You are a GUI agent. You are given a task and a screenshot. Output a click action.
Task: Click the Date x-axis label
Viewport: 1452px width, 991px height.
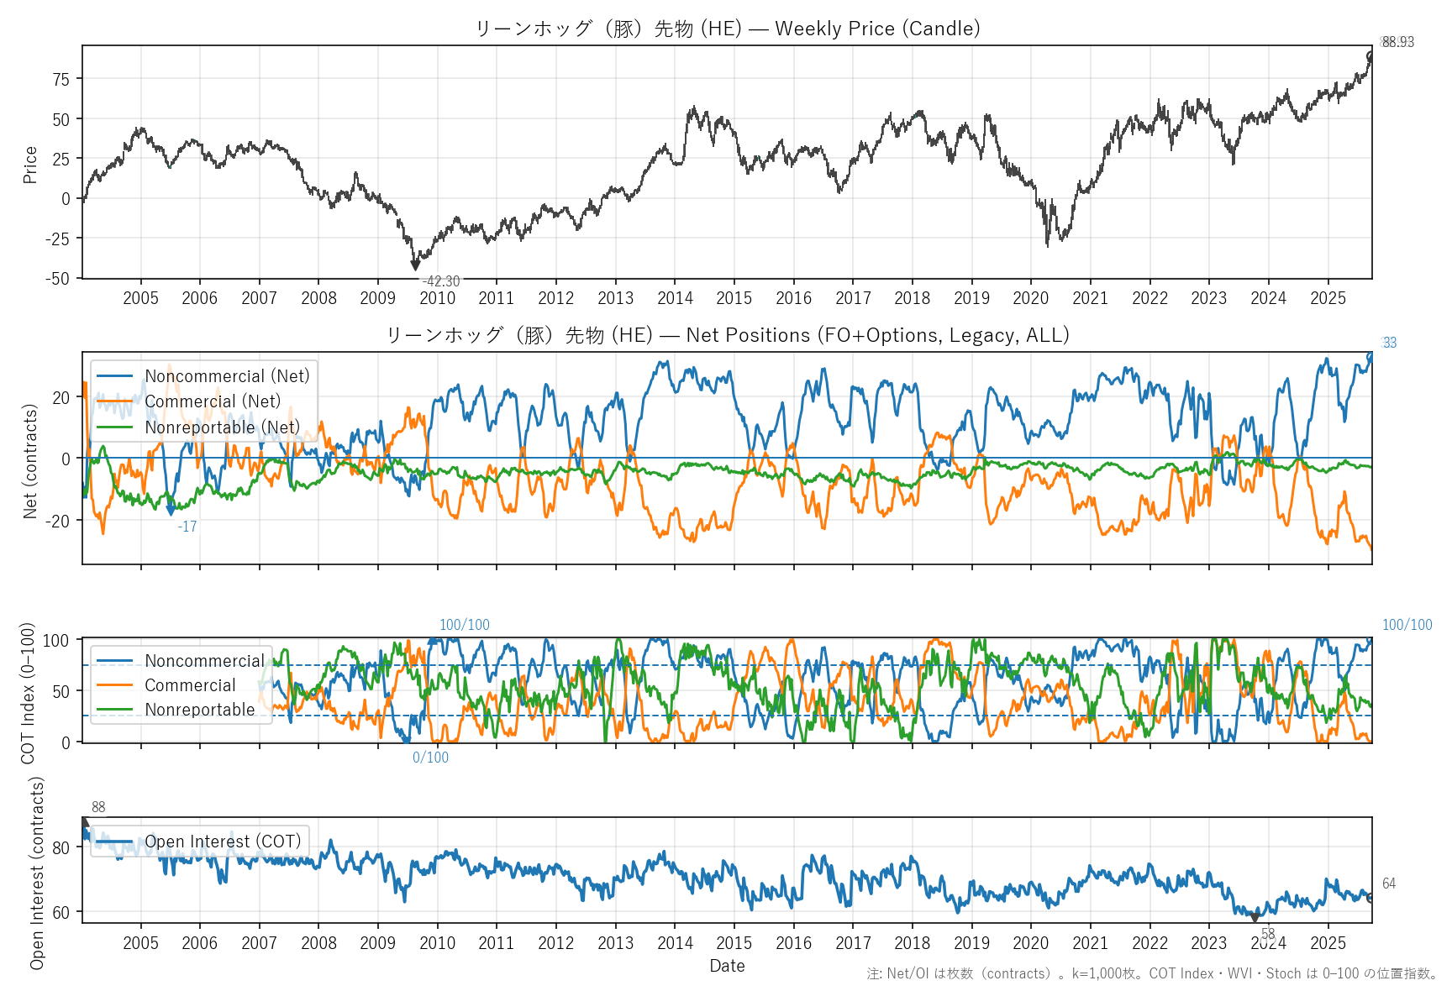tap(727, 966)
